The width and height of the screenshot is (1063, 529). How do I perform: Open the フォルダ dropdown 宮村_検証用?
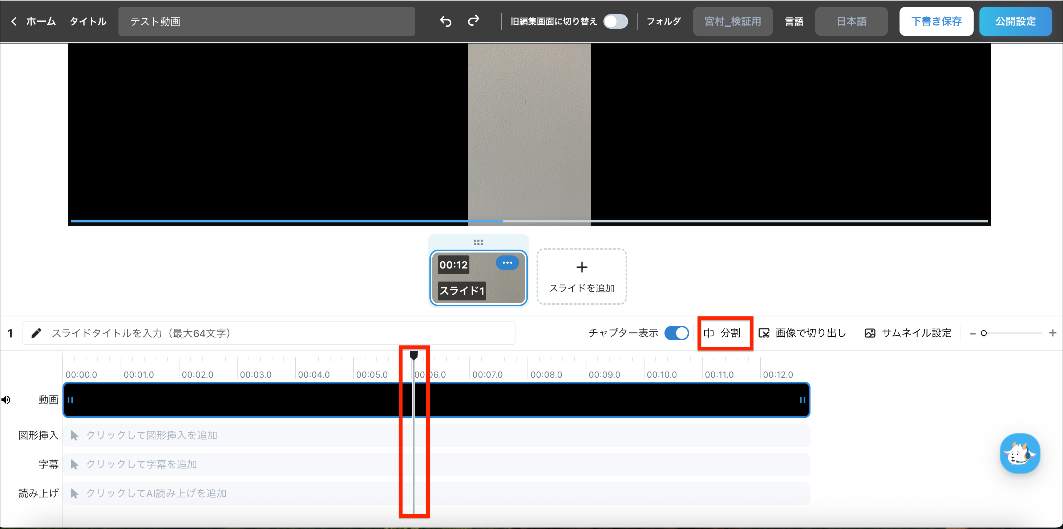click(x=732, y=21)
